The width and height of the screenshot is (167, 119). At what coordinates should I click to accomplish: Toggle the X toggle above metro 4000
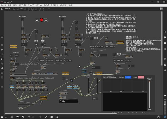tap(62, 29)
